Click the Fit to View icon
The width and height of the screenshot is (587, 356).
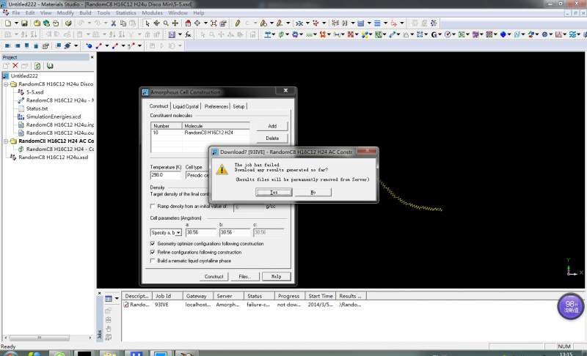214,23
